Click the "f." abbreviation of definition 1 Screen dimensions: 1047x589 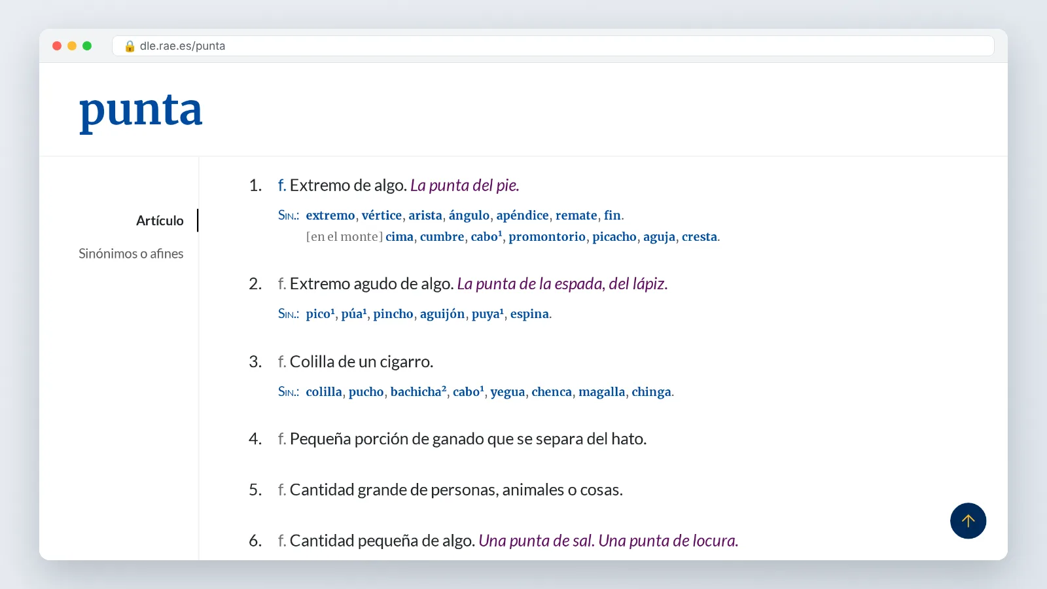tap(282, 185)
